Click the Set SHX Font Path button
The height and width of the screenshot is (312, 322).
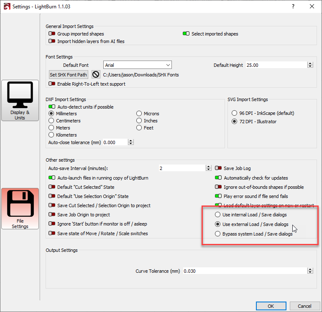tap(68, 75)
